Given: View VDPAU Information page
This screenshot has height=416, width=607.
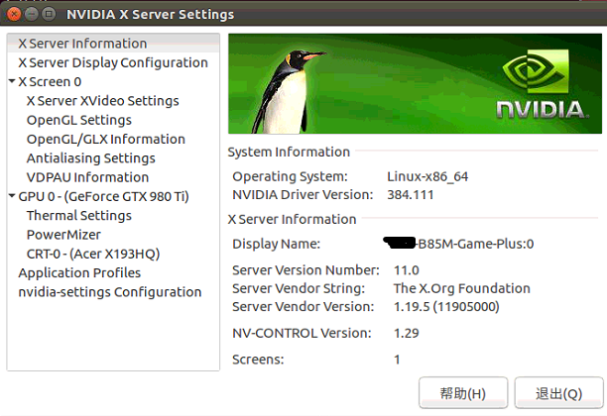Looking at the screenshot, I should tap(87, 177).
